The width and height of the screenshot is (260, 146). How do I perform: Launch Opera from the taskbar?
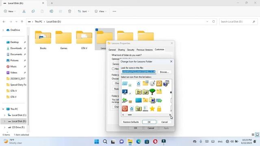pyautogui.click(x=155, y=142)
